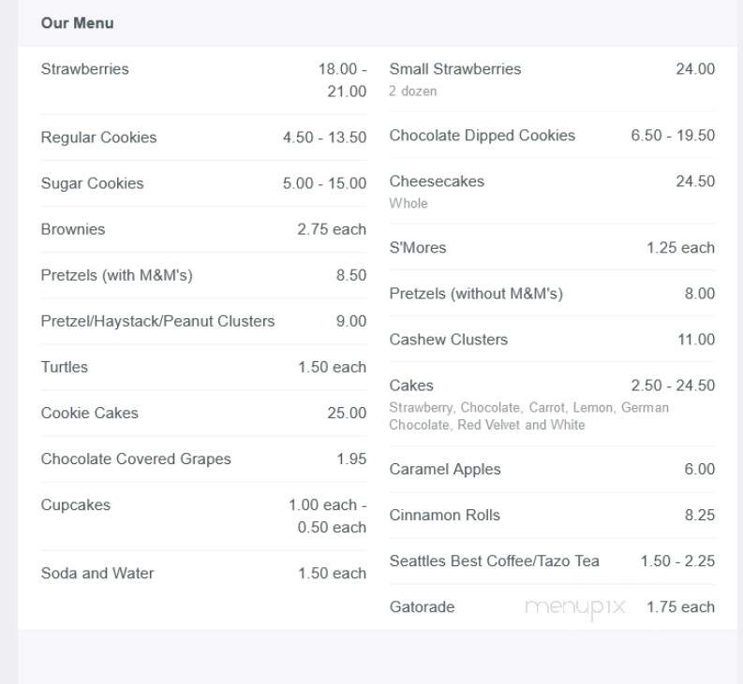
Task: Select the S'Mores entry
Action: click(418, 248)
